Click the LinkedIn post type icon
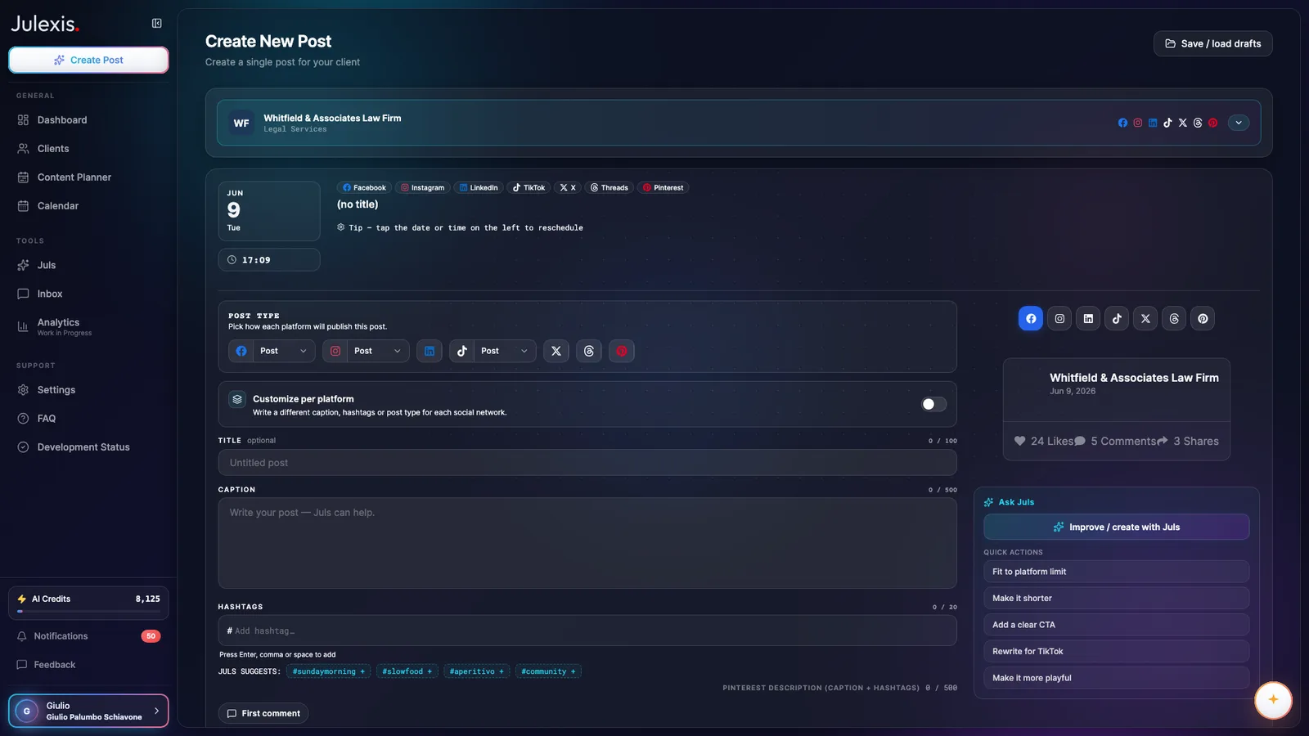Image resolution: width=1309 pixels, height=736 pixels. [x=430, y=351]
